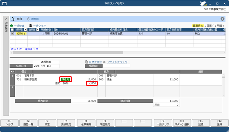Uncheck the 起票待ち row checkbox
The height and width of the screenshot is (132, 229).
[12, 34]
